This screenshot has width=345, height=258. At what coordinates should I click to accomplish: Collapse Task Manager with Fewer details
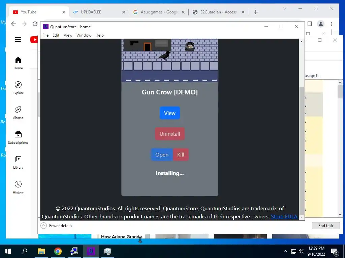(56, 225)
